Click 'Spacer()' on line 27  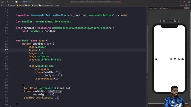[34, 50]
